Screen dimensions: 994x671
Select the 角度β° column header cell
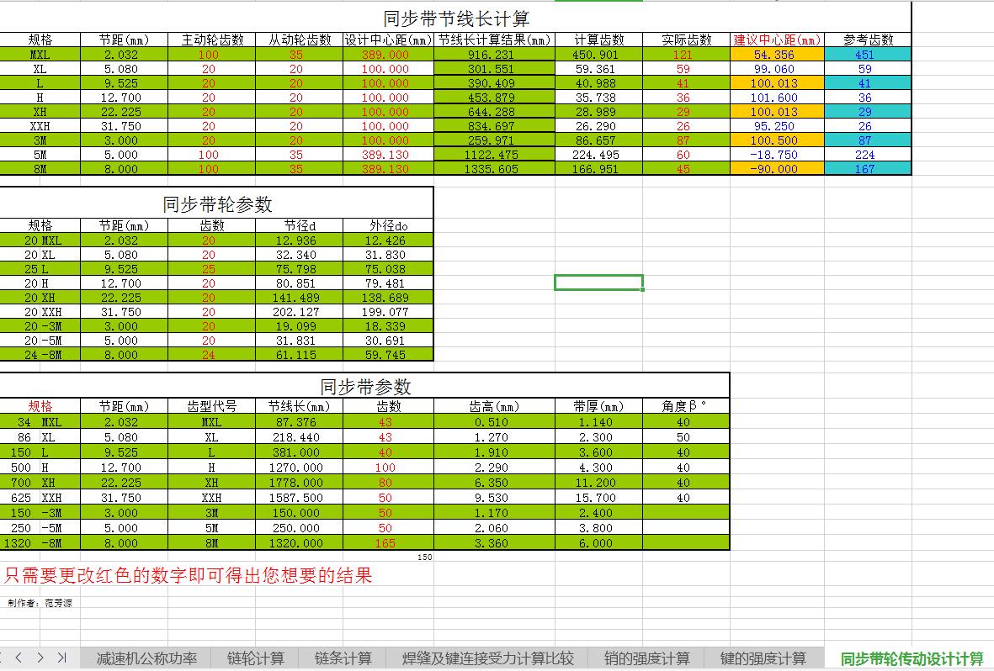(x=683, y=406)
